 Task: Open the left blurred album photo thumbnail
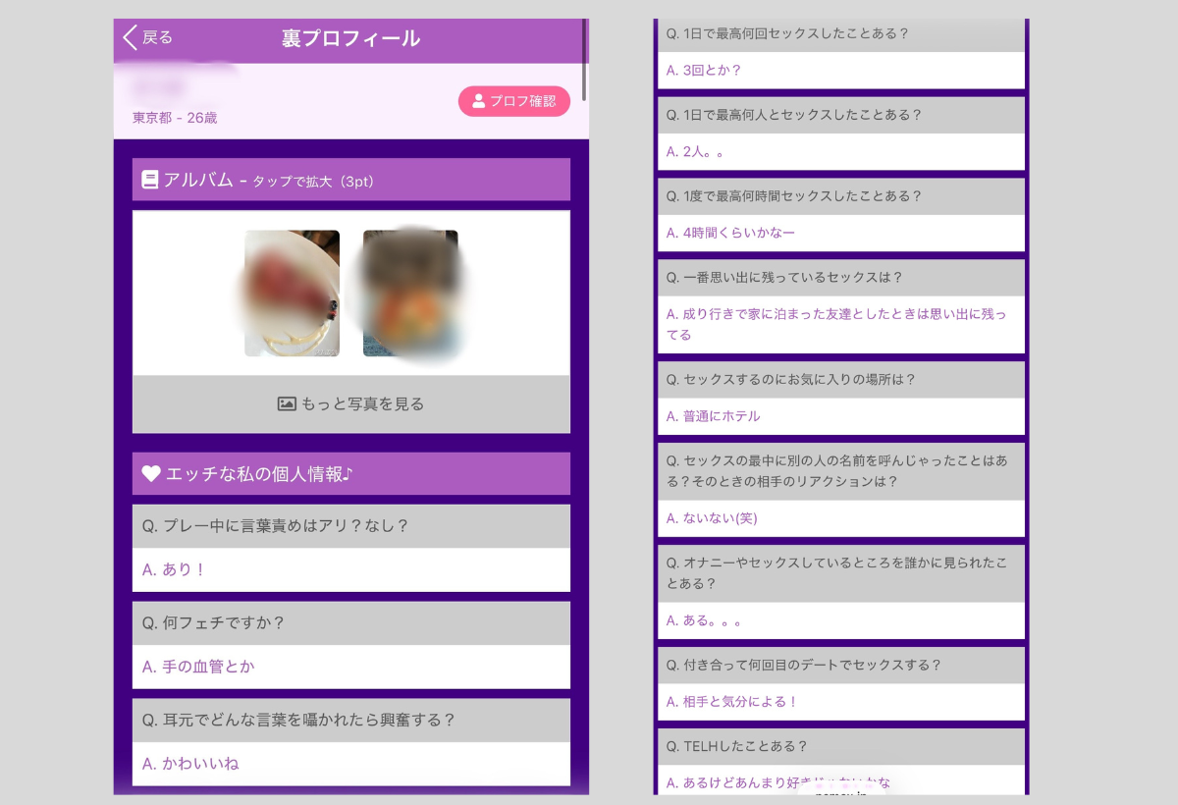[x=293, y=293]
